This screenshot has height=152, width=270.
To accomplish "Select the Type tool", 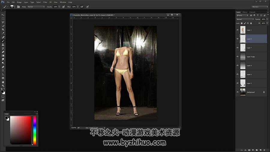I will click(3, 71).
